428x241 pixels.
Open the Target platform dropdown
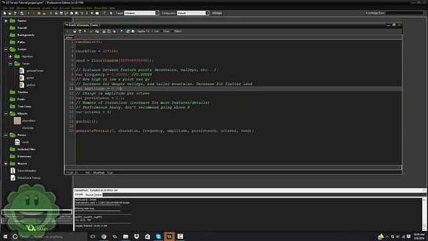(157, 13)
